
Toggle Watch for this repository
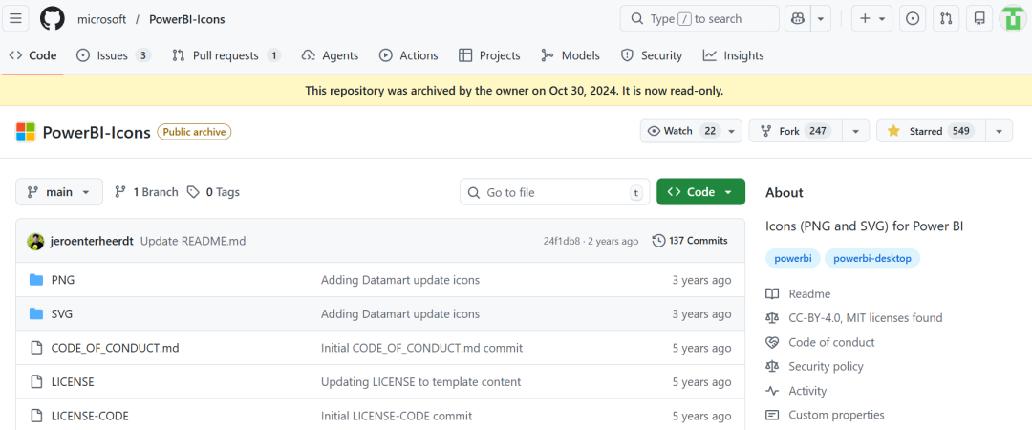[x=682, y=131]
